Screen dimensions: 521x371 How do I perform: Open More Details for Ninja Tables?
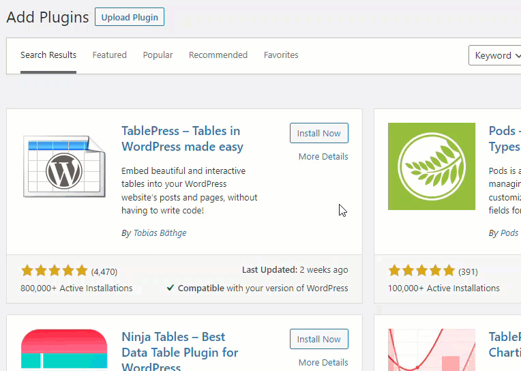323,363
